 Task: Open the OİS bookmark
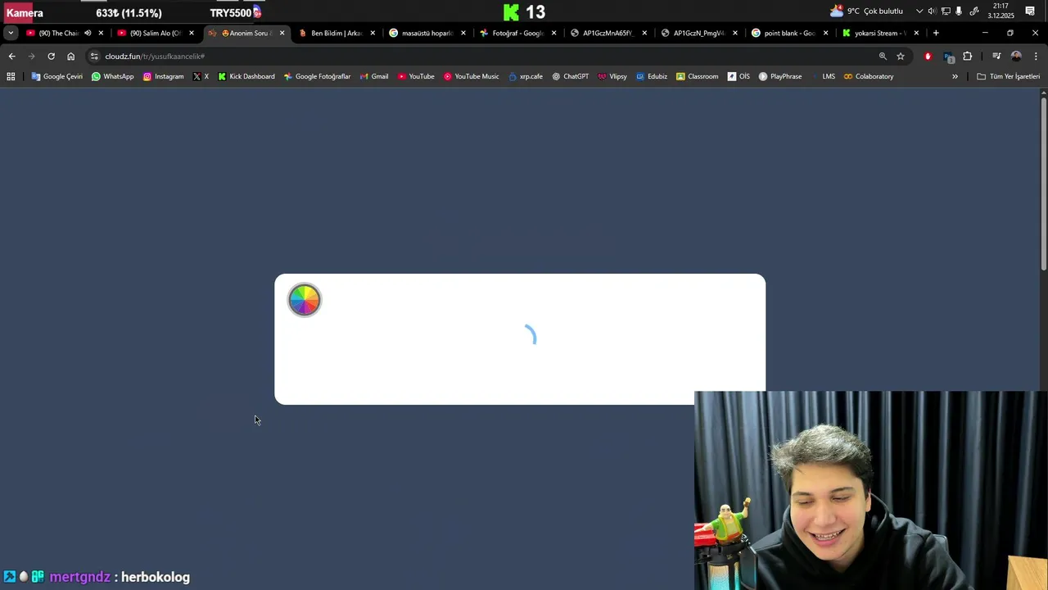(739, 76)
